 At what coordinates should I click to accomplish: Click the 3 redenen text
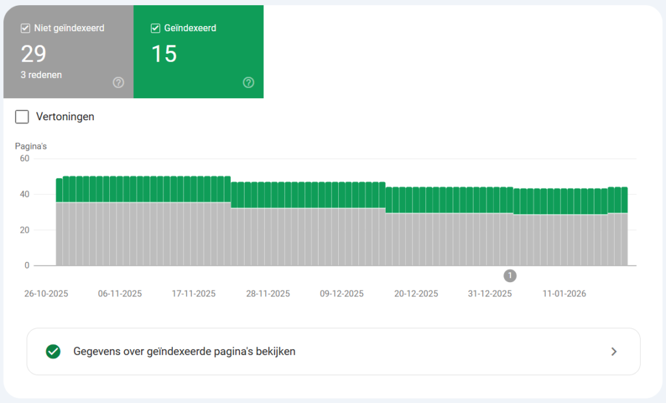[41, 74]
